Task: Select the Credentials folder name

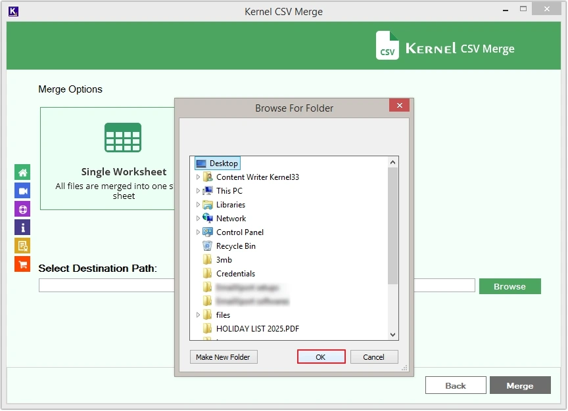Action: [235, 274]
